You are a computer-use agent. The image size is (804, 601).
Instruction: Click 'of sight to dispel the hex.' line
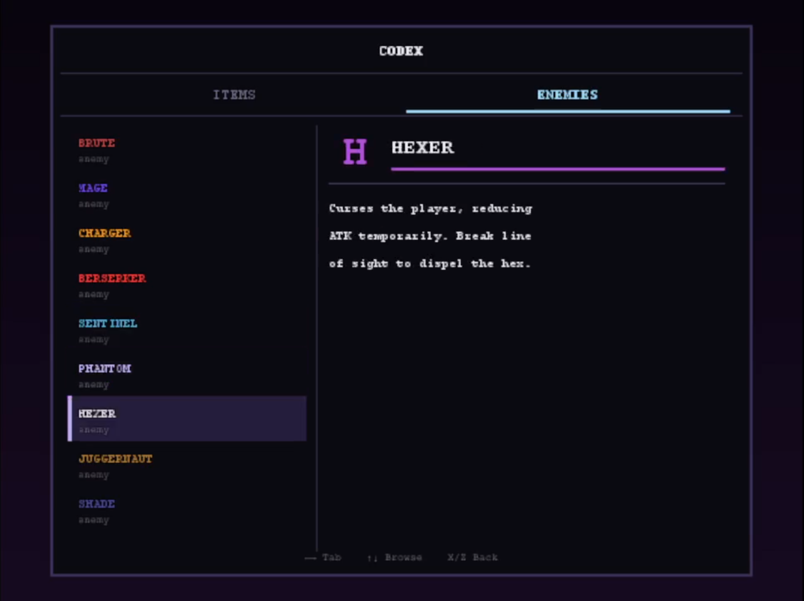430,263
